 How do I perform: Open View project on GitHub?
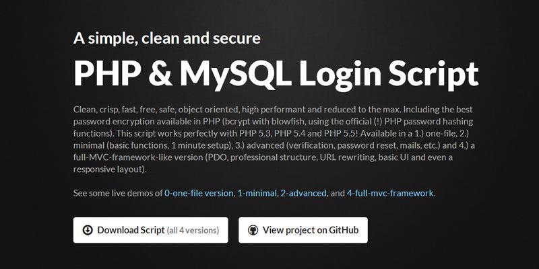[x=303, y=230]
